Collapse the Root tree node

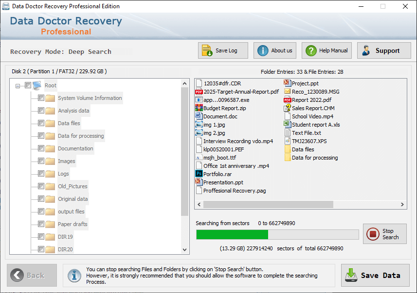(x=18, y=86)
